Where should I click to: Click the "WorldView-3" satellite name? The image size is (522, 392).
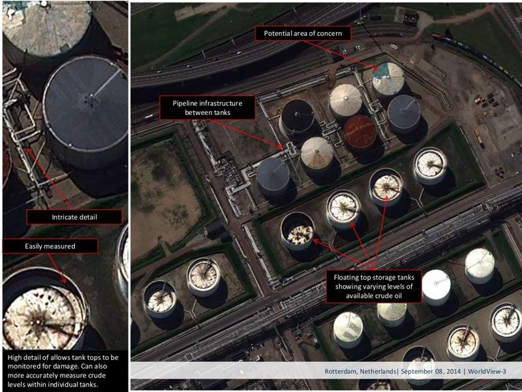[487, 371]
